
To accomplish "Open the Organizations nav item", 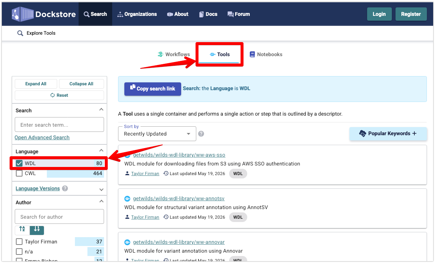I will [x=137, y=14].
